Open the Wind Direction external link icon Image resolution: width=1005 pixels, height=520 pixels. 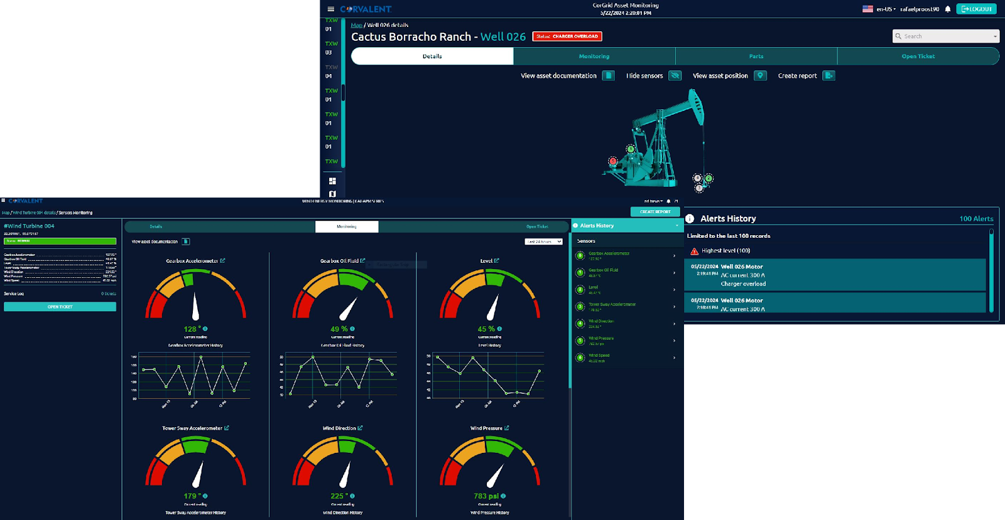click(x=361, y=428)
